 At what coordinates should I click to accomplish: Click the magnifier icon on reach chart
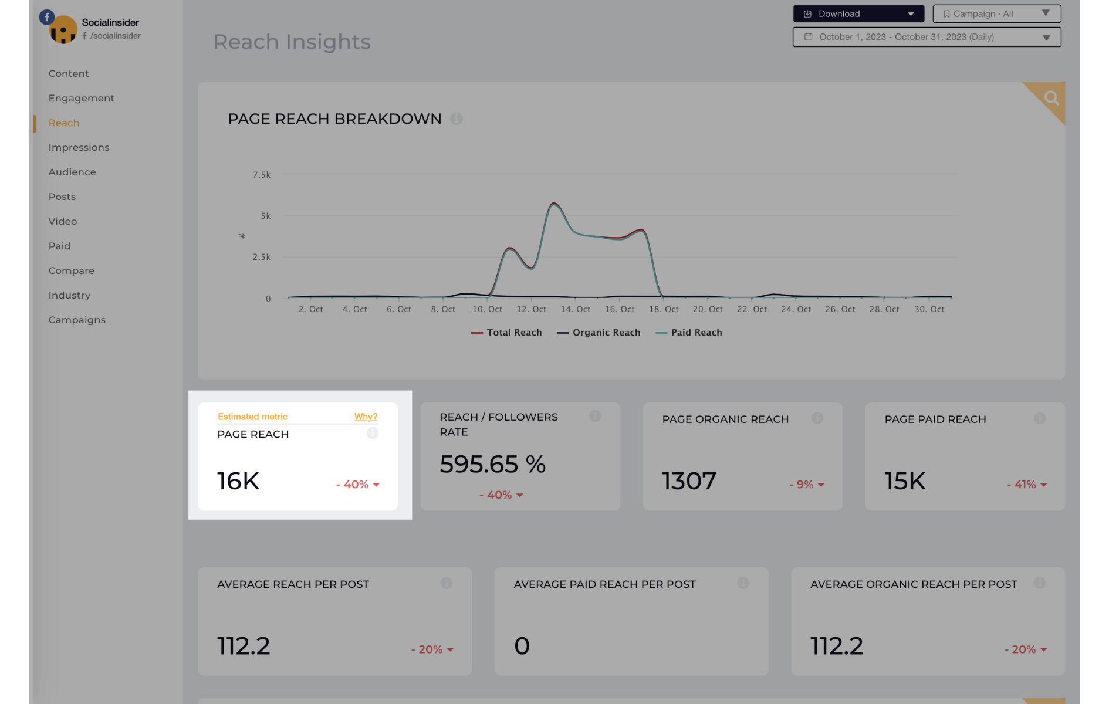[x=1051, y=98]
